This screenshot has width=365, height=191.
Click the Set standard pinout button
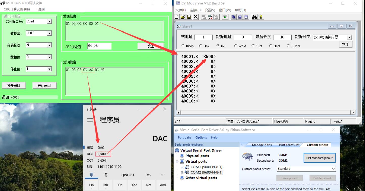[319, 158]
